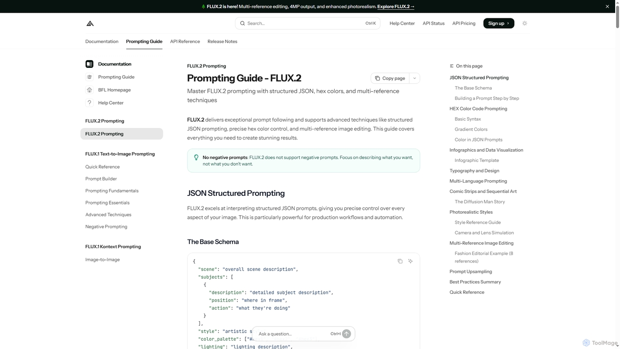Open Prompting Essentials sidebar page
The height and width of the screenshot is (349, 620).
(x=108, y=203)
